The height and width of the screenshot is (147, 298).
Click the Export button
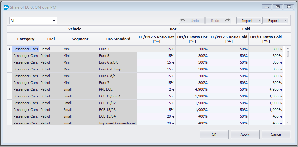tap(273, 21)
